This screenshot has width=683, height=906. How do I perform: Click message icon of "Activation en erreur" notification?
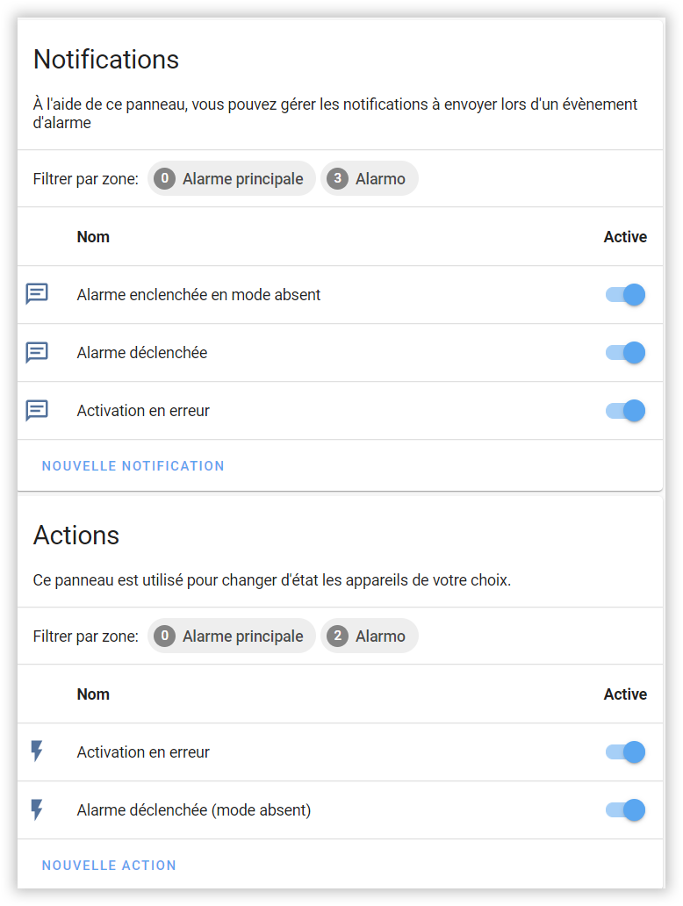37,410
